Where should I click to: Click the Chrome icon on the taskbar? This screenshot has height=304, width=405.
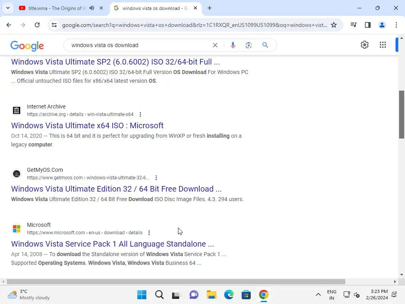[x=263, y=294]
